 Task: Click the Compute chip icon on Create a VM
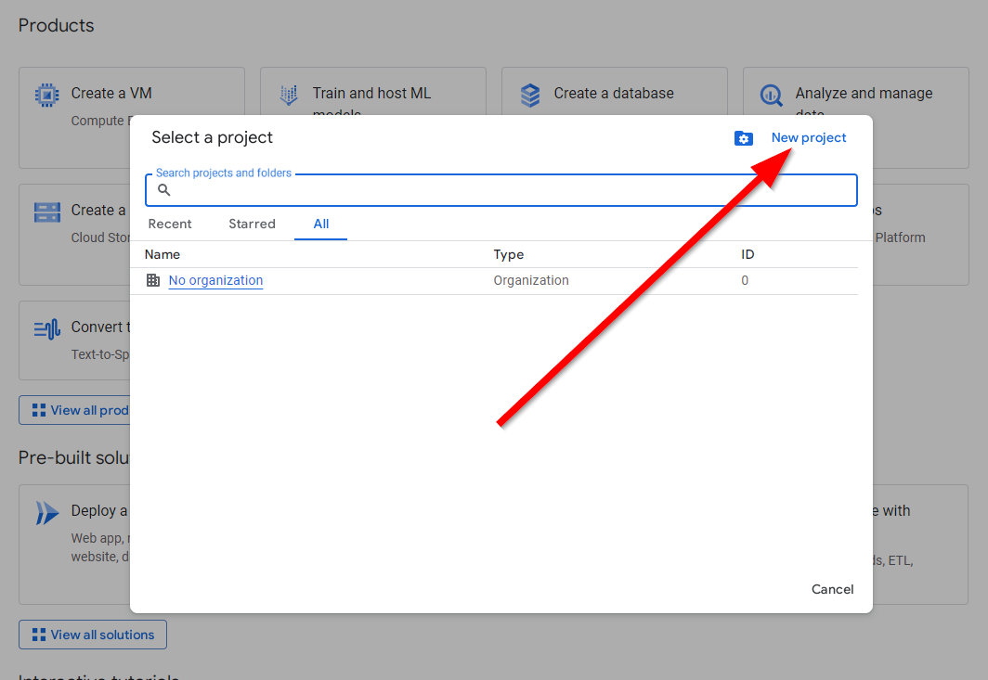(x=46, y=95)
